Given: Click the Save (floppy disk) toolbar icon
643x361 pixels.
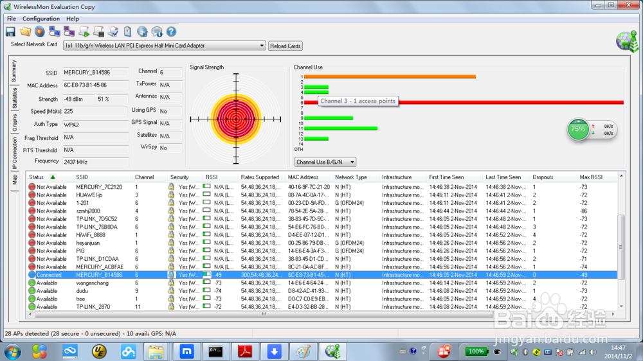Looking at the screenshot, I should 10,31.
